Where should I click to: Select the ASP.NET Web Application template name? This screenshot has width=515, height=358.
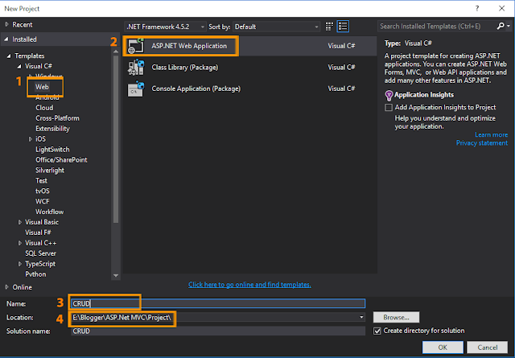coord(189,46)
